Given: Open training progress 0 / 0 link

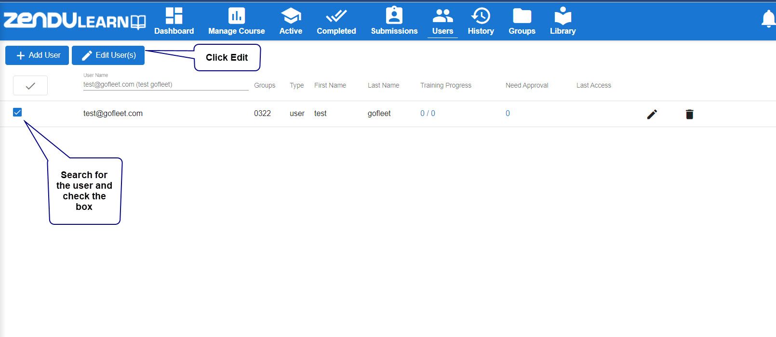Looking at the screenshot, I should click(428, 114).
